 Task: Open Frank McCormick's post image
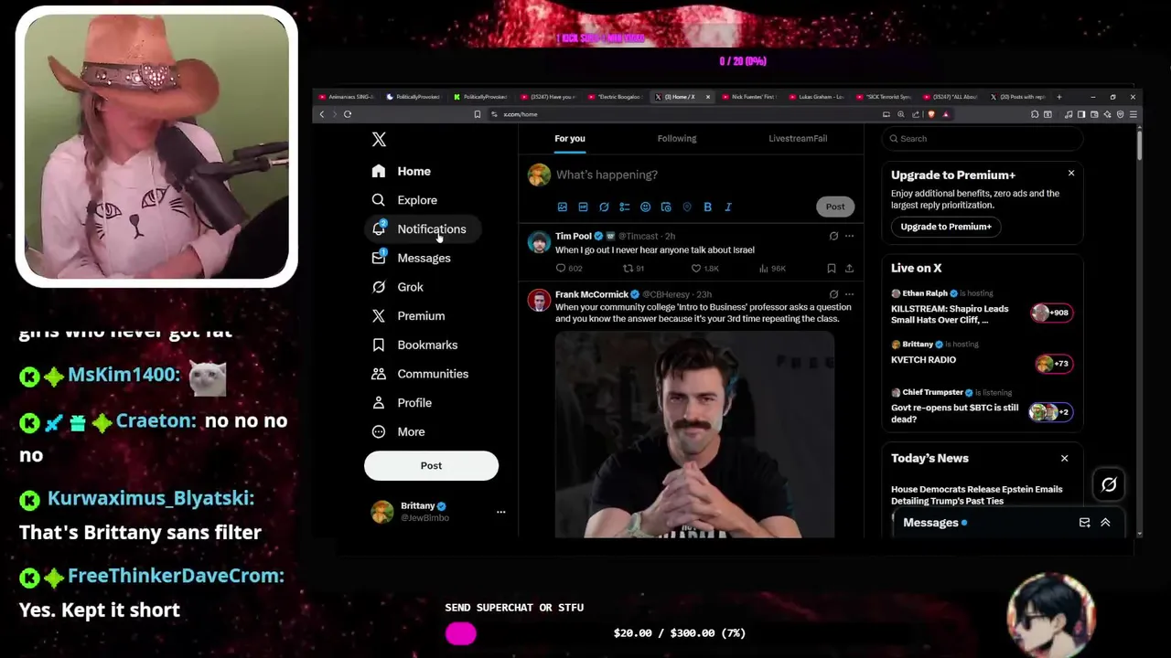pyautogui.click(x=694, y=434)
